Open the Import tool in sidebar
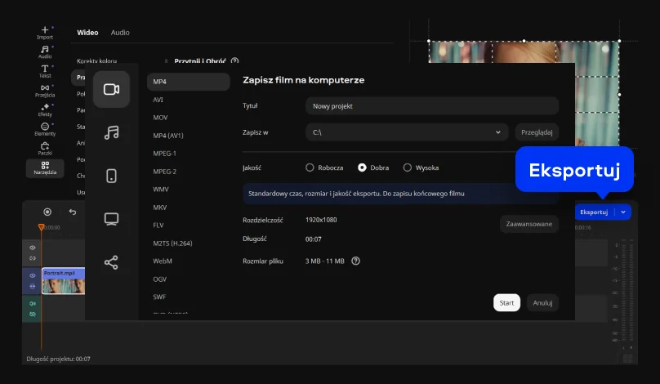The width and height of the screenshot is (660, 384). [45, 33]
